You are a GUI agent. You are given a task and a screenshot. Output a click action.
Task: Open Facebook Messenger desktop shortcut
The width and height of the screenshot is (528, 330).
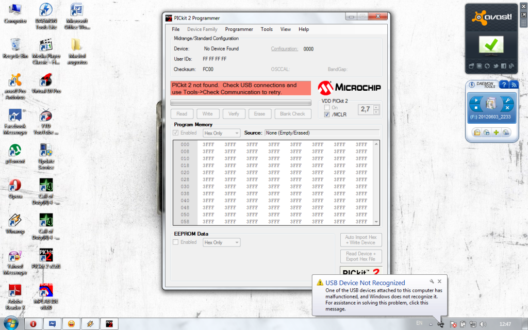tap(15, 122)
